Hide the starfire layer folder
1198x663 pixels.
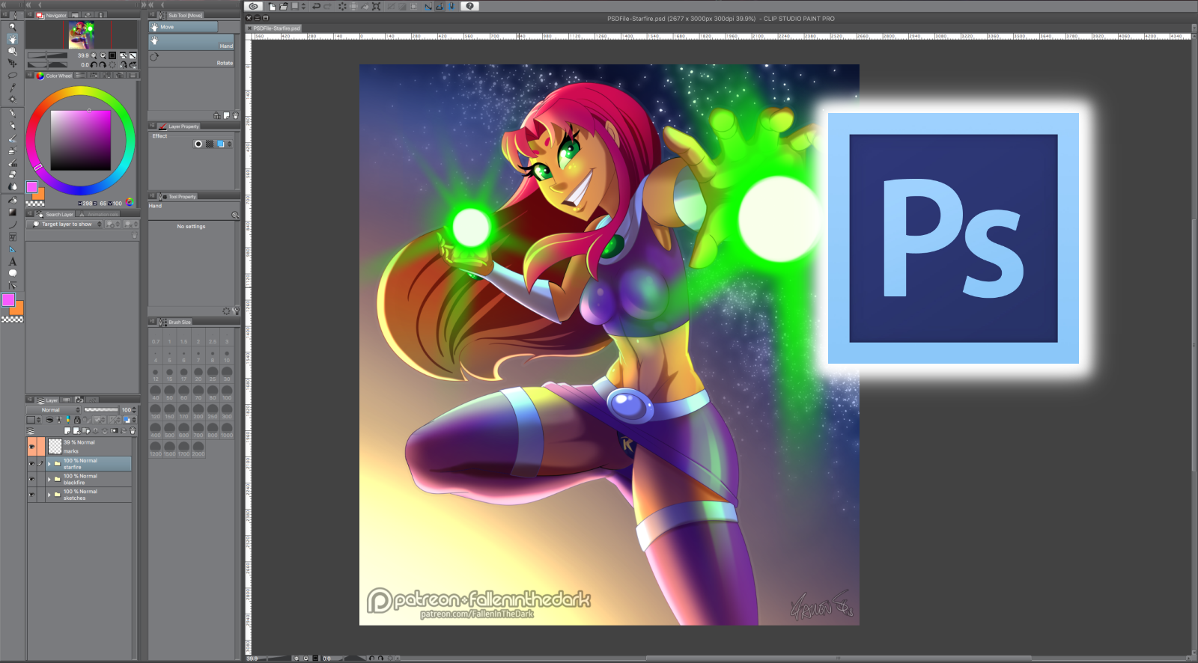pos(31,464)
